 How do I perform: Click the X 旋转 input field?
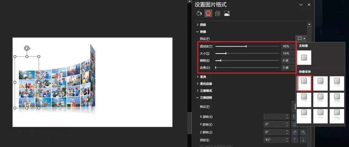(276, 117)
